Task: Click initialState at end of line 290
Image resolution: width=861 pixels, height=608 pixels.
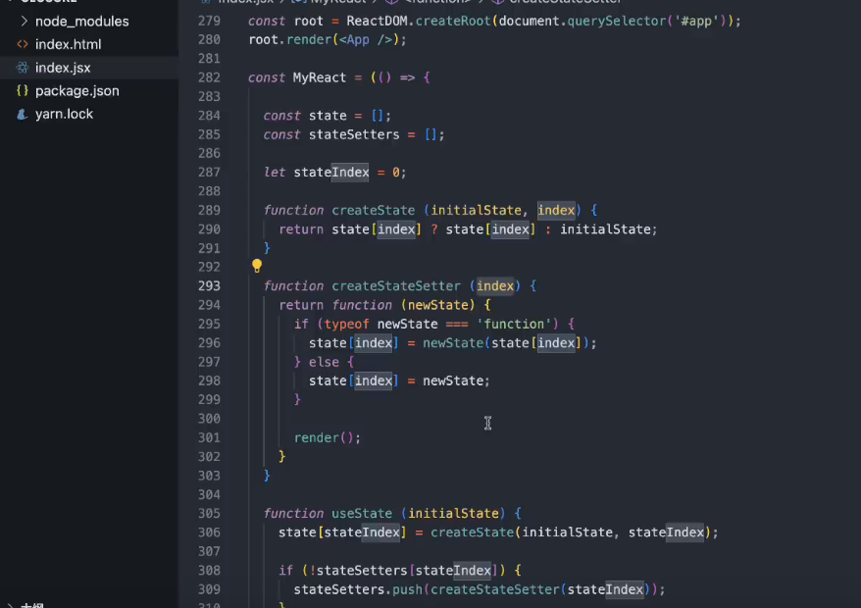Action: pyautogui.click(x=605, y=229)
